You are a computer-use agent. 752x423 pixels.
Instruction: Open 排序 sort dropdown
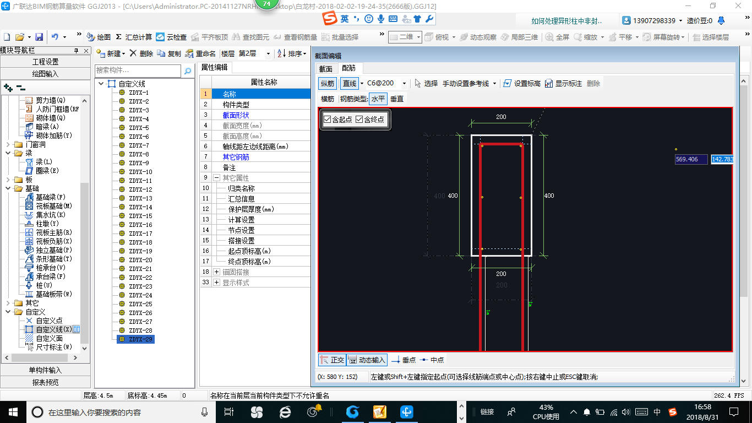click(292, 53)
